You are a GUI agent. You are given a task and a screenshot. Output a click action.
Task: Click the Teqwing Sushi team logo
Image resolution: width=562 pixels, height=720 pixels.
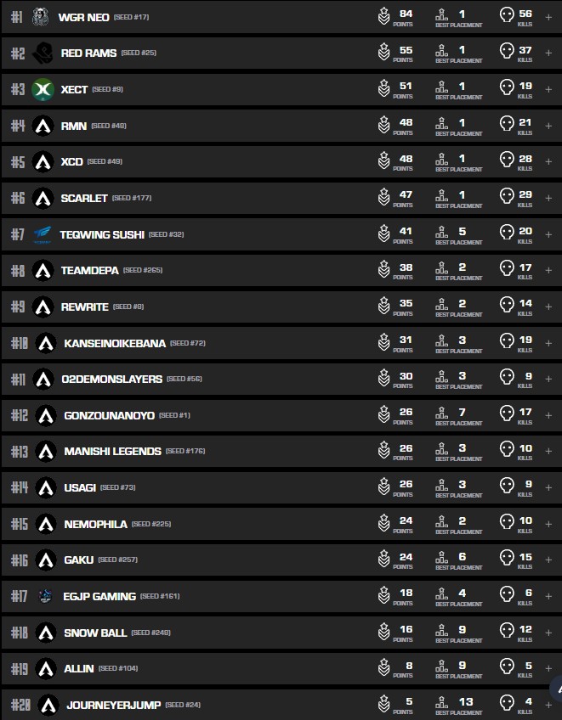click(x=43, y=234)
